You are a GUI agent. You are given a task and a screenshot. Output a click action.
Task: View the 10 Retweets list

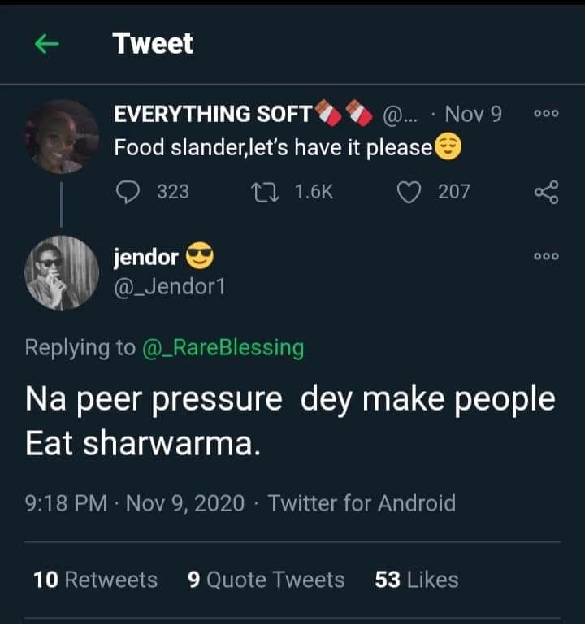coord(95,580)
